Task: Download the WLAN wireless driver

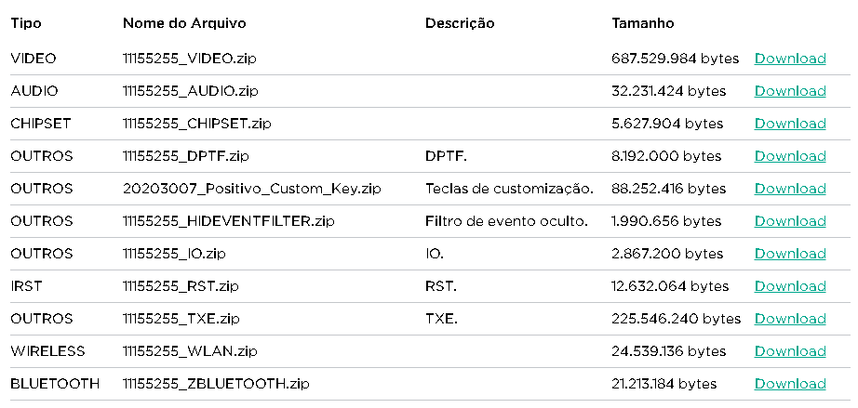Action: tap(790, 351)
